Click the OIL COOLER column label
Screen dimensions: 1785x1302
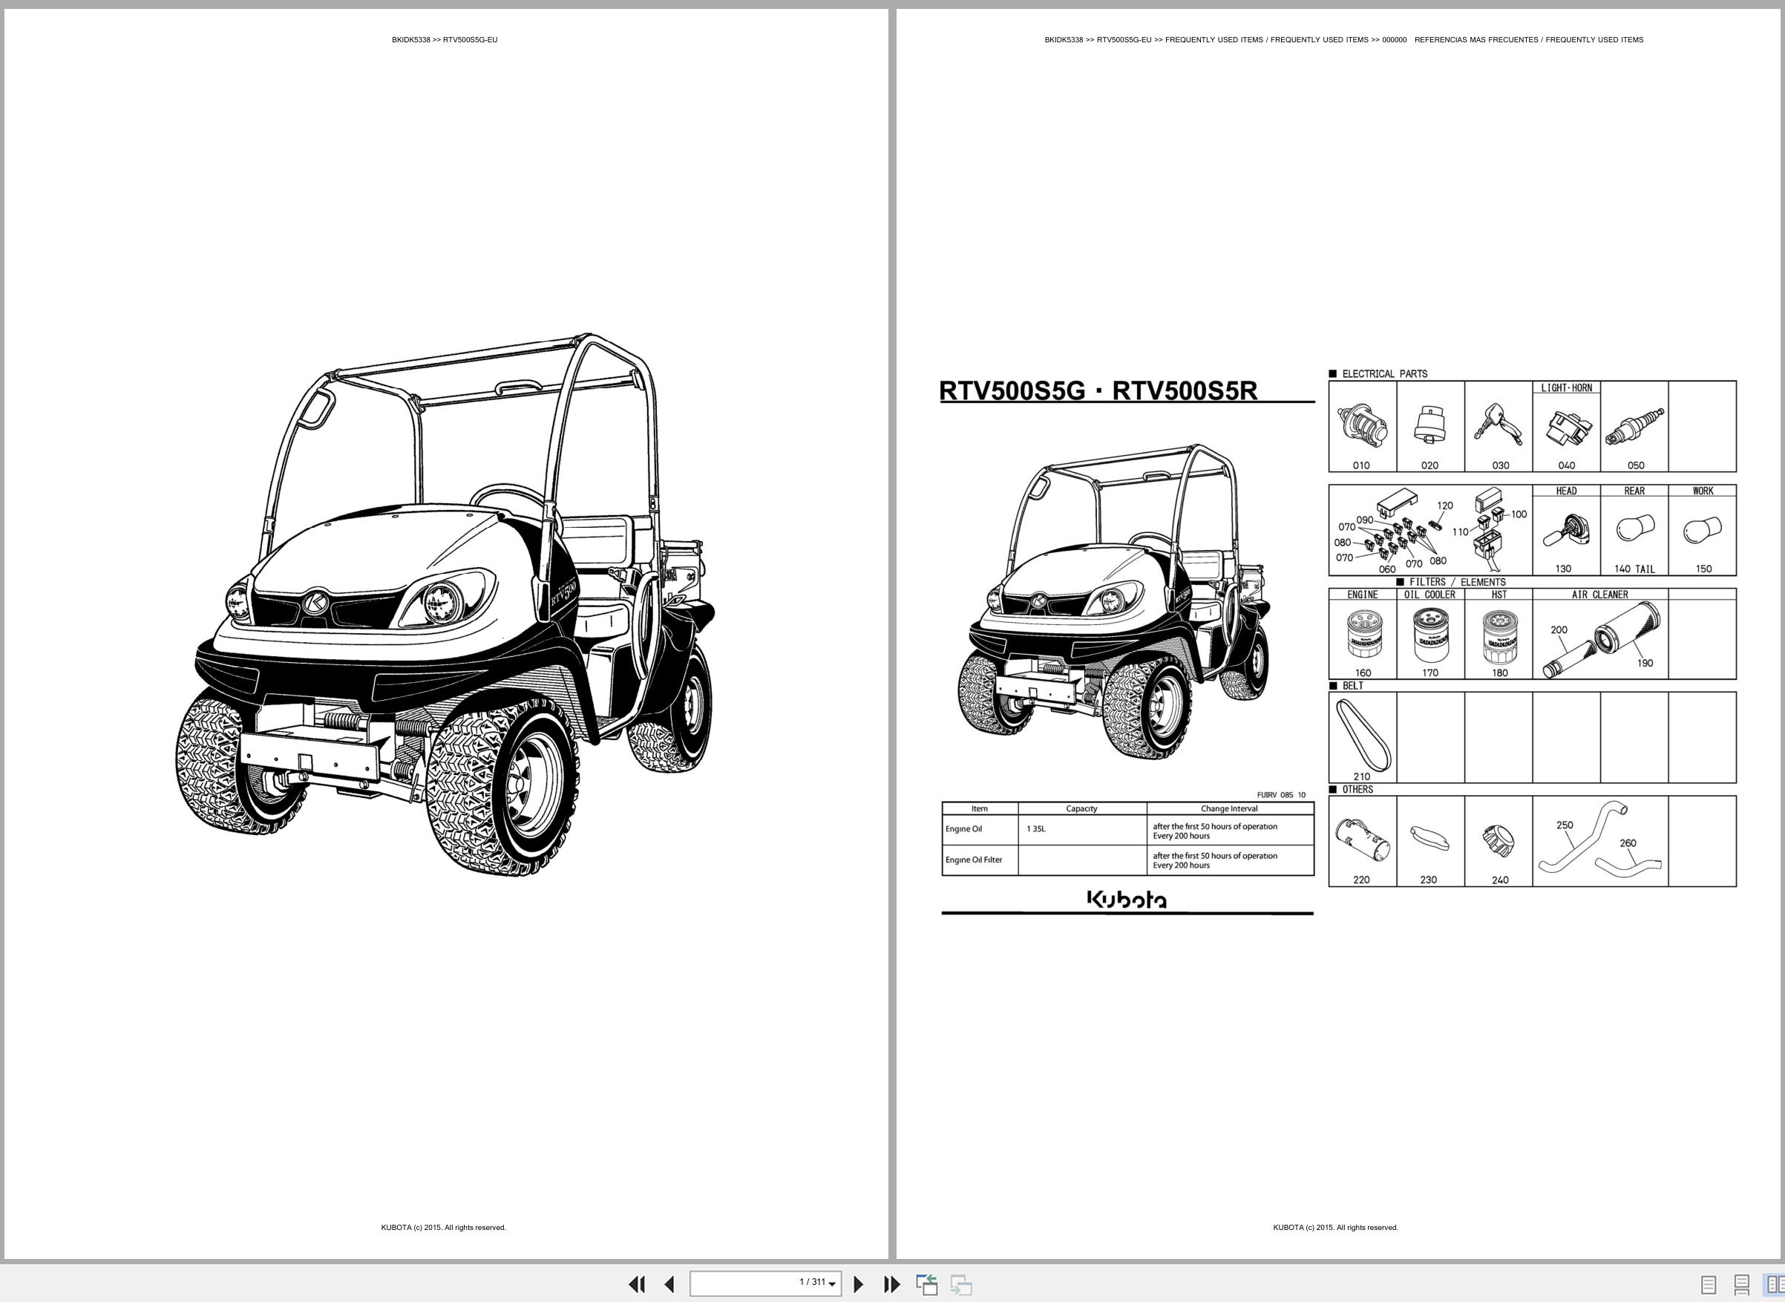click(x=1429, y=595)
